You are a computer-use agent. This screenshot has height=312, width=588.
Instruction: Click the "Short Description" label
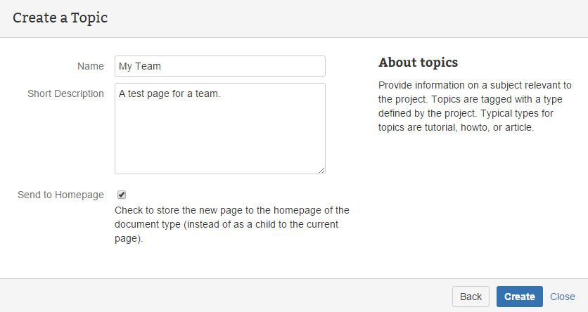pos(65,93)
